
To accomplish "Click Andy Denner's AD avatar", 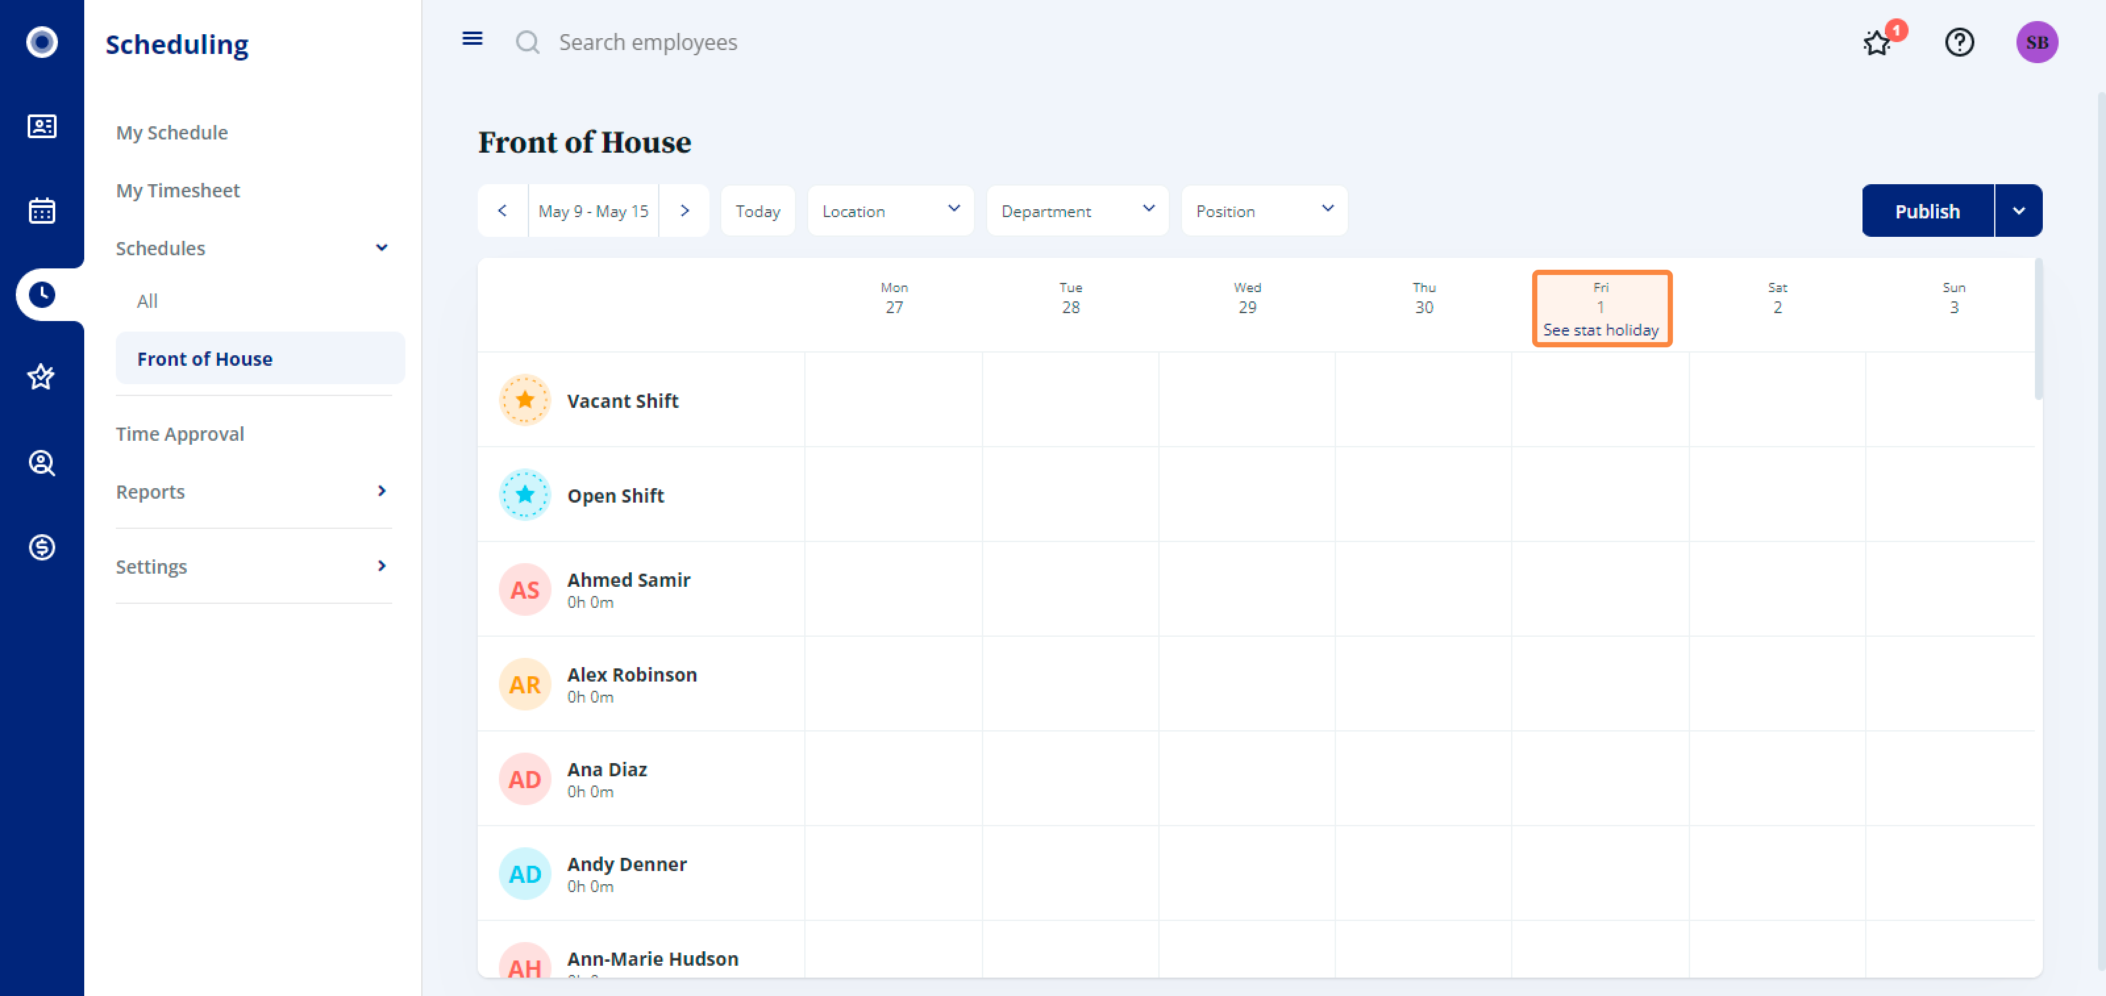I will [x=525, y=874].
